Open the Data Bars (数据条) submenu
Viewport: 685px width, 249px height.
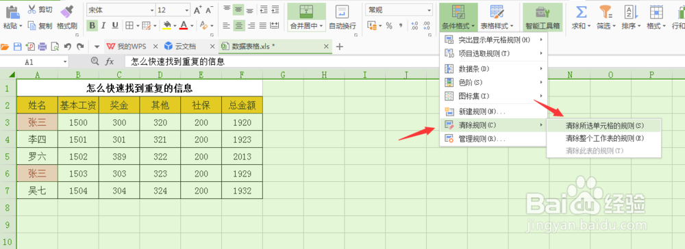pyautogui.click(x=493, y=68)
